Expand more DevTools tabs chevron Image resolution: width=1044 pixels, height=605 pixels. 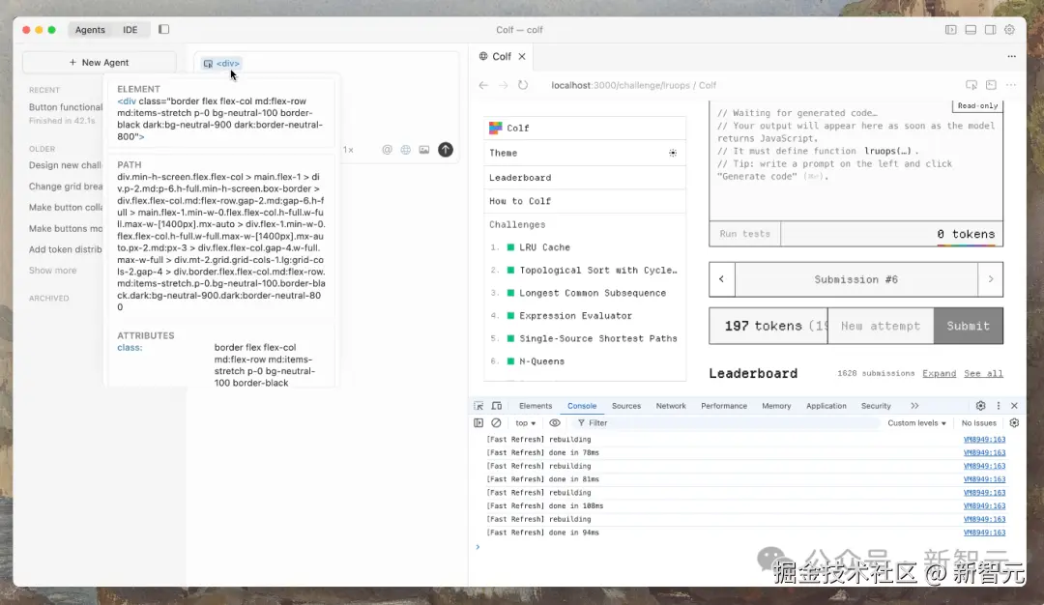[x=914, y=406]
